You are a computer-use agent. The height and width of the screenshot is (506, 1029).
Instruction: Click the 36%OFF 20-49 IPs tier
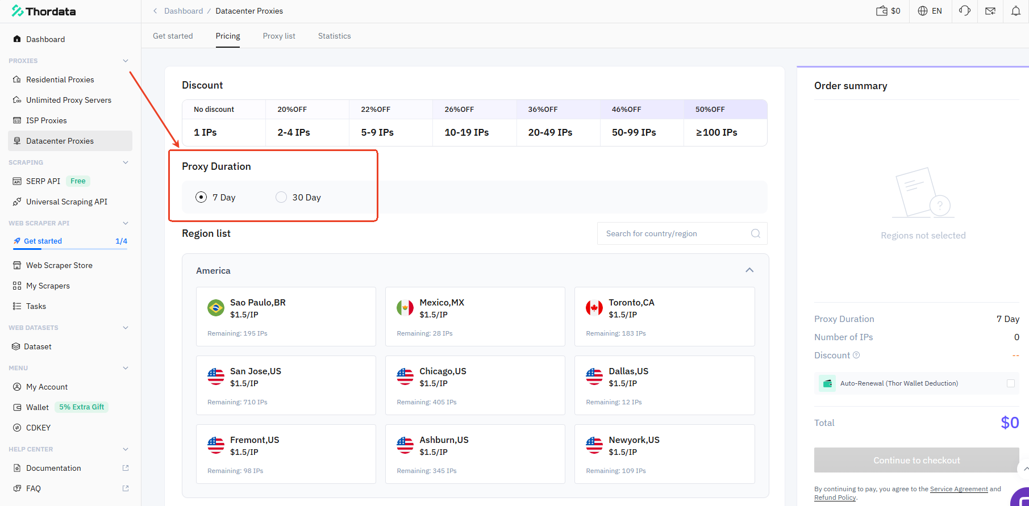click(559, 123)
